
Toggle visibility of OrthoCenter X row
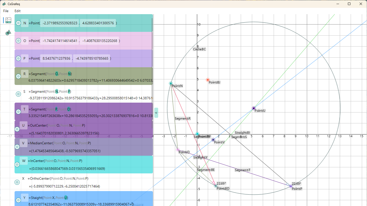(17, 182)
